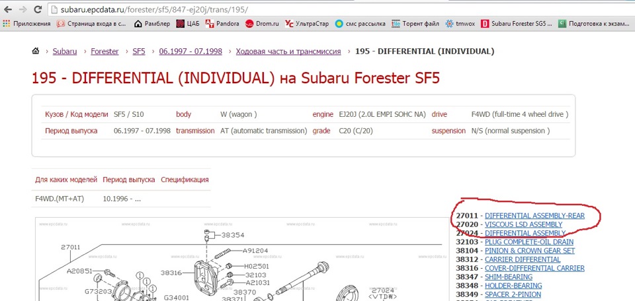Open the tmwox bookmark
635x301 pixels.
[x=460, y=24]
